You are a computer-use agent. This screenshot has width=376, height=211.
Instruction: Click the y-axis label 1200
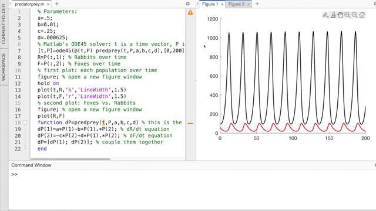coord(213,19)
